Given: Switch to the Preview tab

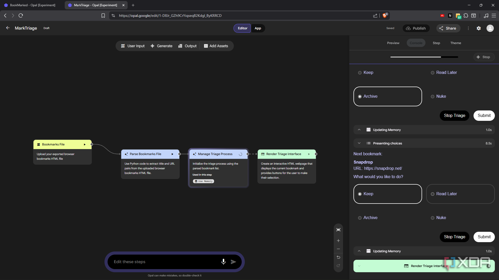Looking at the screenshot, I should pos(393,43).
